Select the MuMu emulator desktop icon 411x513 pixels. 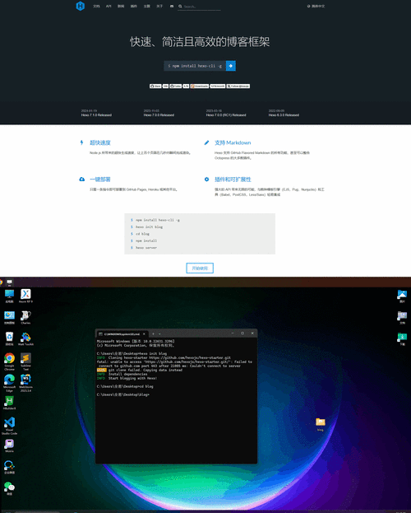(x=9, y=445)
